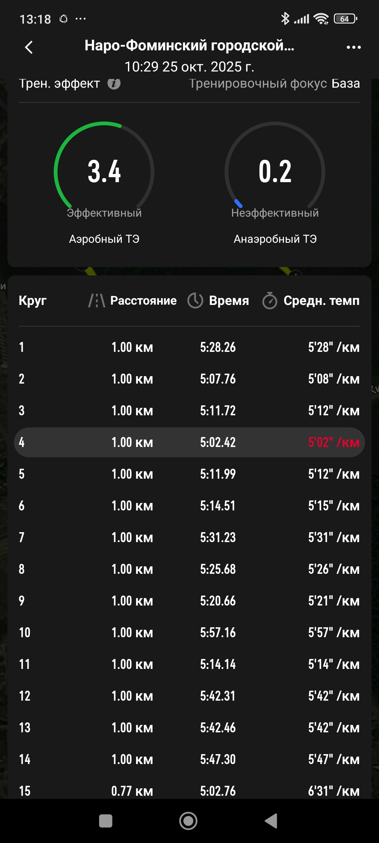Image resolution: width=379 pixels, height=843 pixels.
Task: Select lap 1 row with 5:28.26
Action: tap(189, 347)
